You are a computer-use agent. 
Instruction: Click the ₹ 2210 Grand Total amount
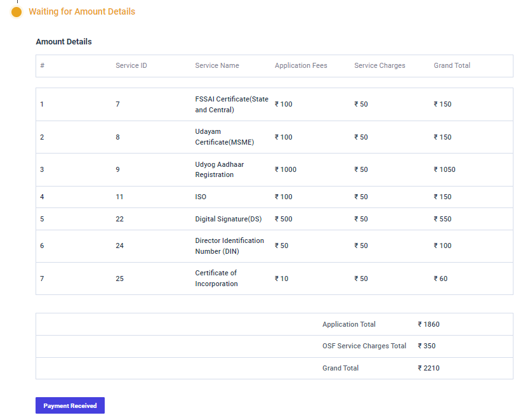pos(428,368)
